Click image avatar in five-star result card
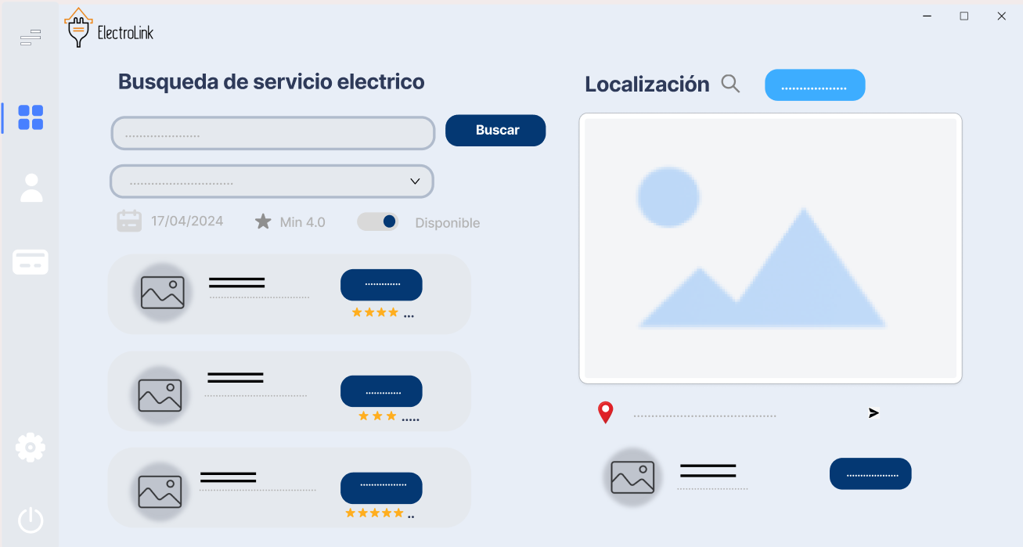The image size is (1023, 547). pyautogui.click(x=160, y=491)
